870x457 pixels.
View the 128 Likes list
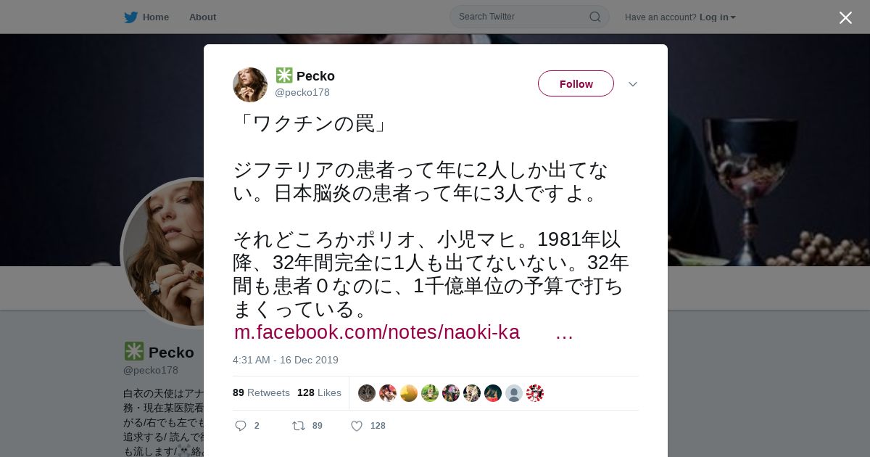coord(319,392)
